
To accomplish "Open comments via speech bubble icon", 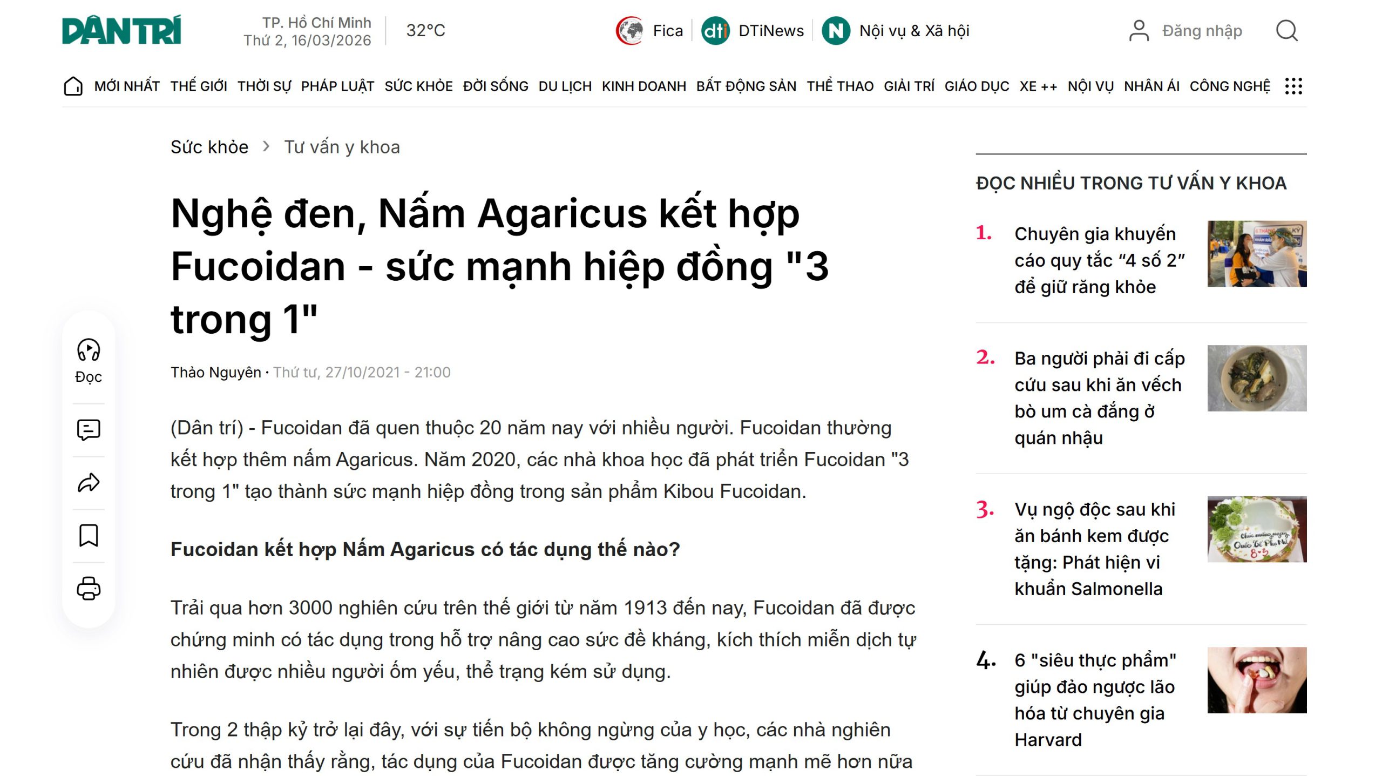I will tap(89, 430).
